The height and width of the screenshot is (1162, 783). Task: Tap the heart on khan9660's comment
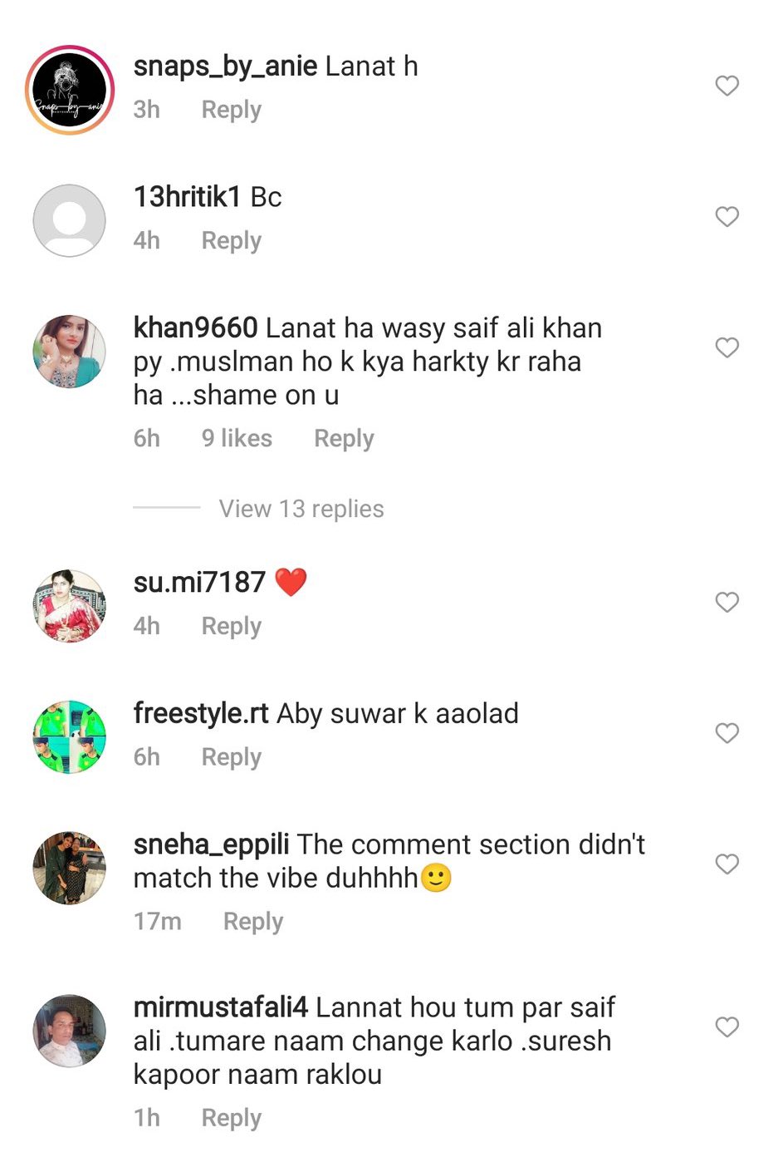727,347
